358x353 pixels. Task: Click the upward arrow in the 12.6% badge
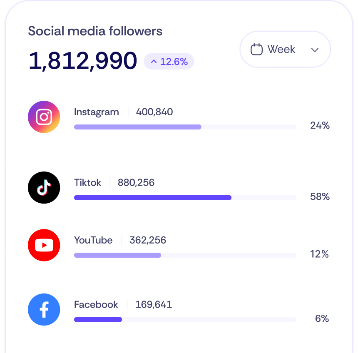coord(153,61)
